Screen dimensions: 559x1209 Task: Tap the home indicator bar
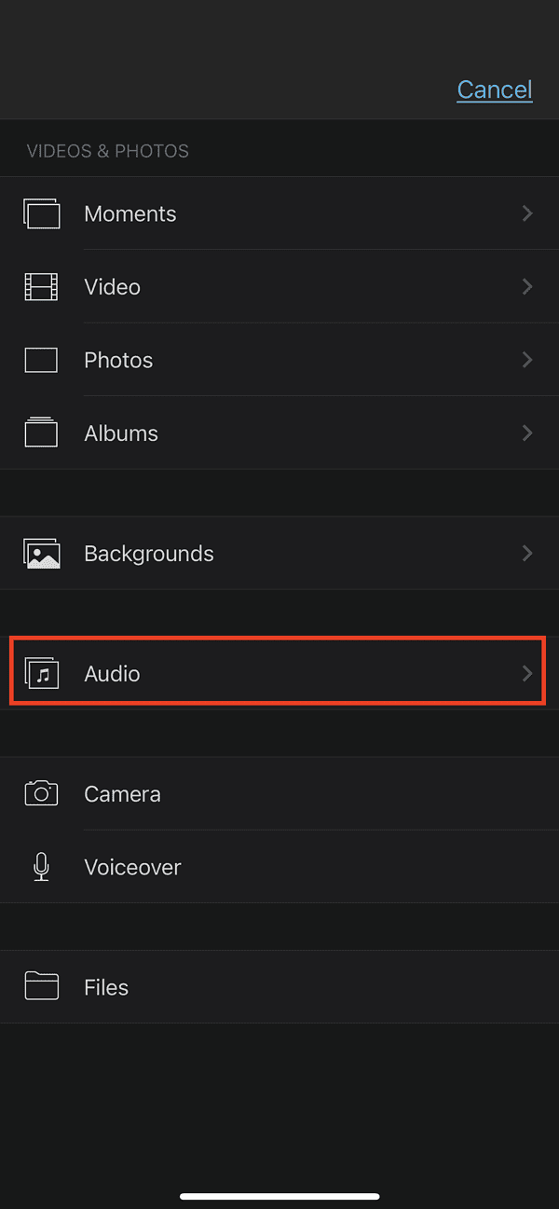point(279,1196)
